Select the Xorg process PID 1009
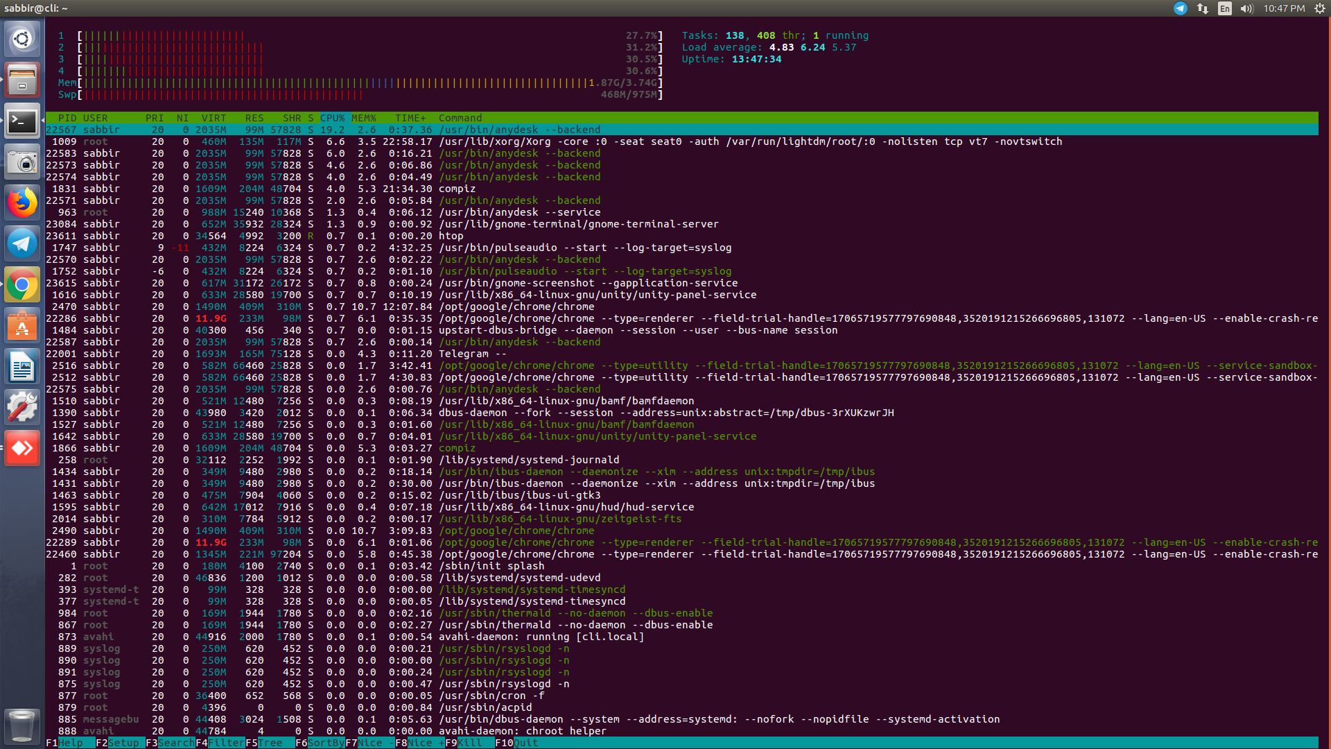Image resolution: width=1331 pixels, height=749 pixels. 682,141
